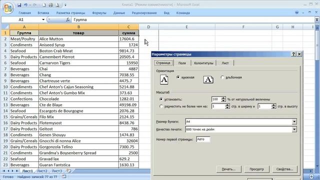Click the zoom in plus icon in status bar
The width and height of the screenshot is (320, 180).
tap(311, 176)
